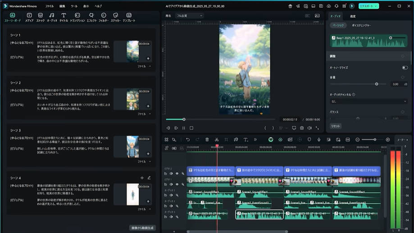Screen dimensions: 414x233
Task: Open the 編集 menu
Action: [x=62, y=6]
